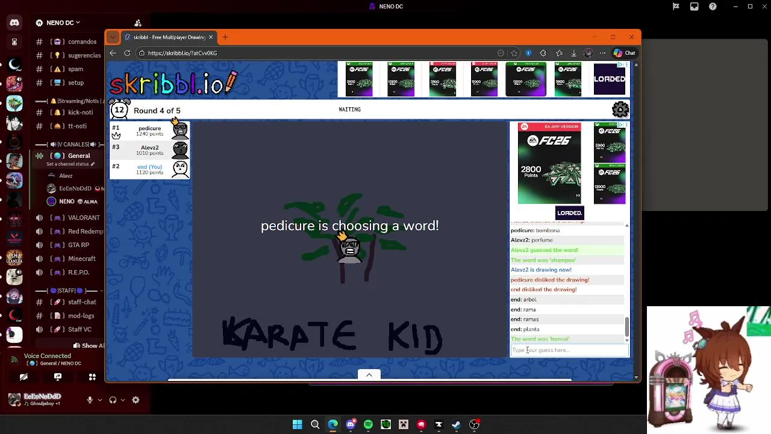Open Spotify from taskbar
771x434 pixels.
tap(368, 425)
